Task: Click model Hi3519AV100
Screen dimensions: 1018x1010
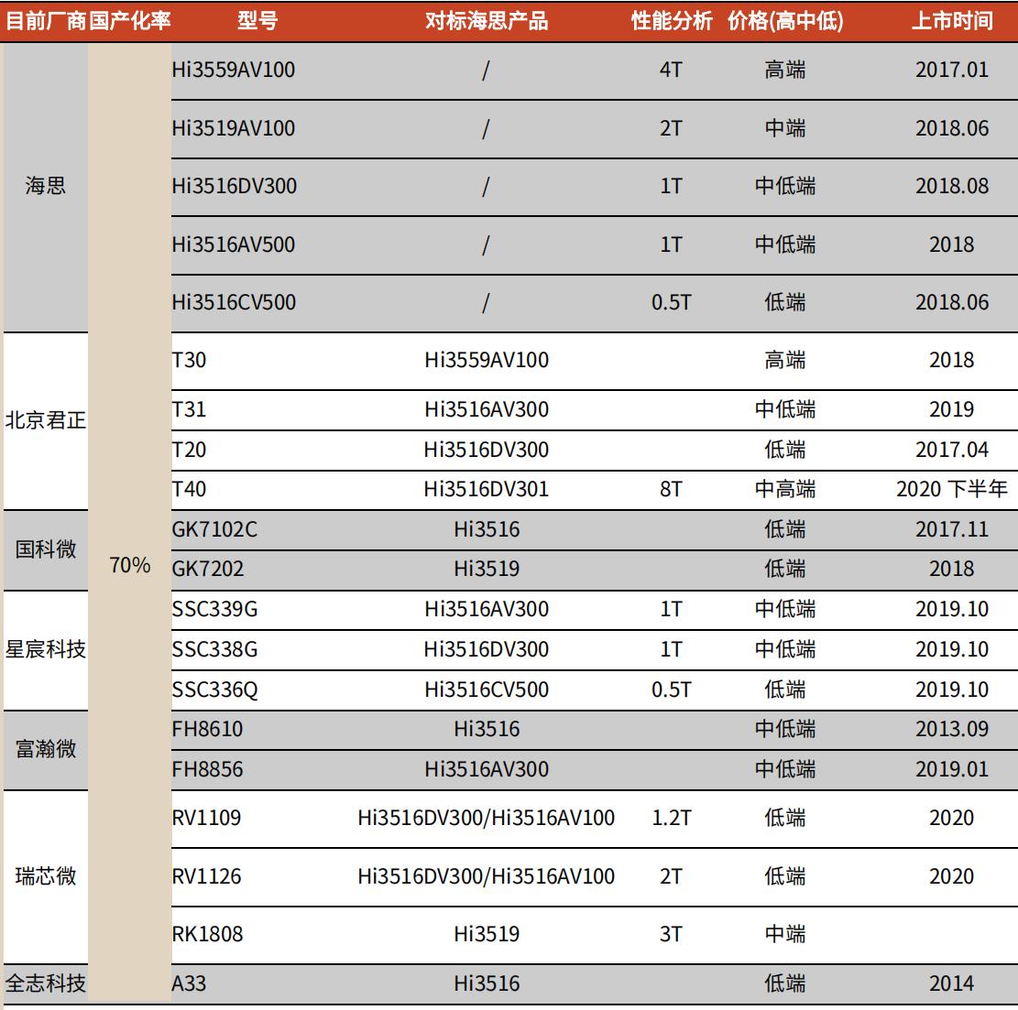Action: click(x=233, y=128)
